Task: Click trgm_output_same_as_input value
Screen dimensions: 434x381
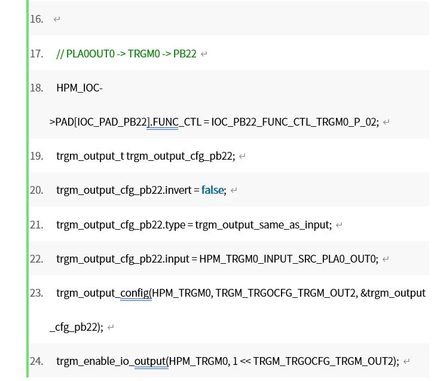Action: pyautogui.click(x=263, y=225)
